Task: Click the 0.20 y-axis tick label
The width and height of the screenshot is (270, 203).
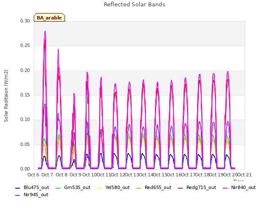Action: [x=25, y=71]
